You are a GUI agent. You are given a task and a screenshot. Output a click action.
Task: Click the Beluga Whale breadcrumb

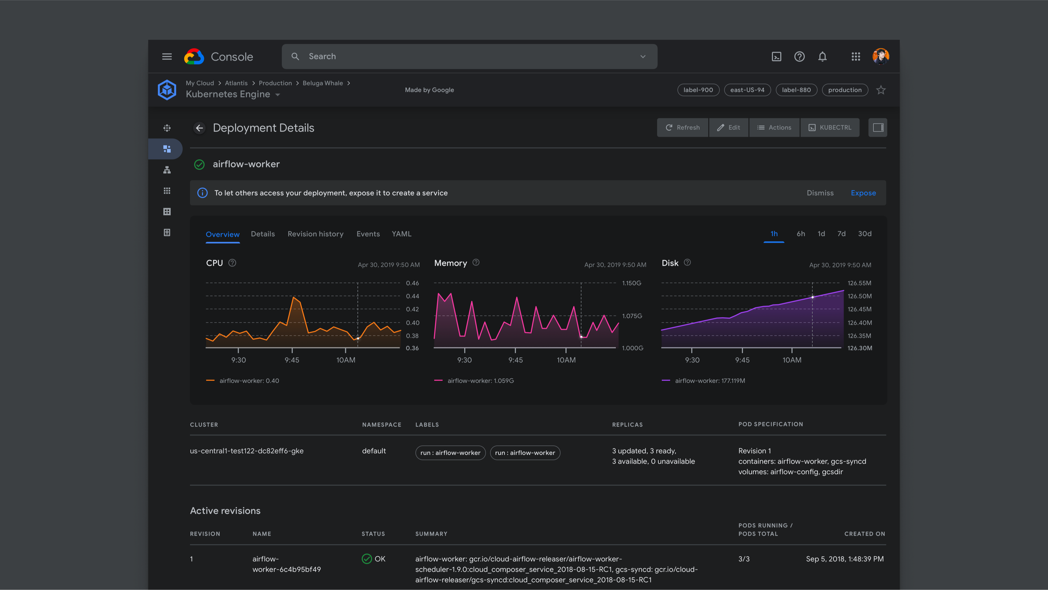click(x=323, y=83)
